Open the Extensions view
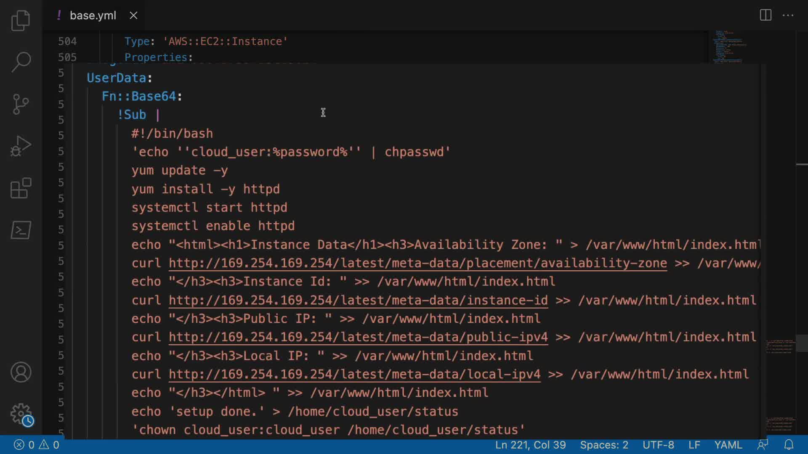Viewport: 808px width, 454px height. tap(21, 188)
